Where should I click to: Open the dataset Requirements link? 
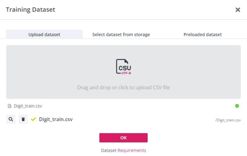click(132, 150)
